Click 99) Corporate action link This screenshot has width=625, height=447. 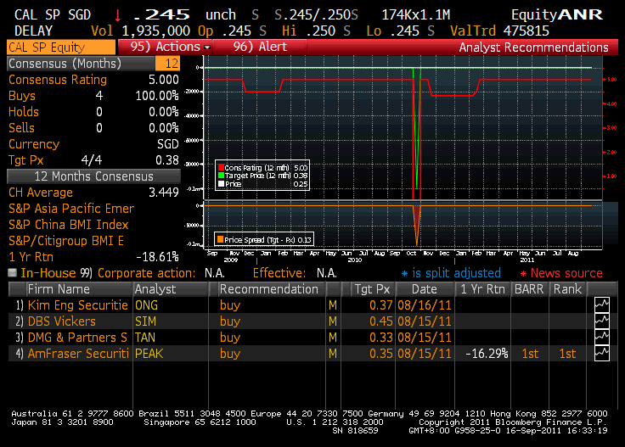click(x=138, y=273)
